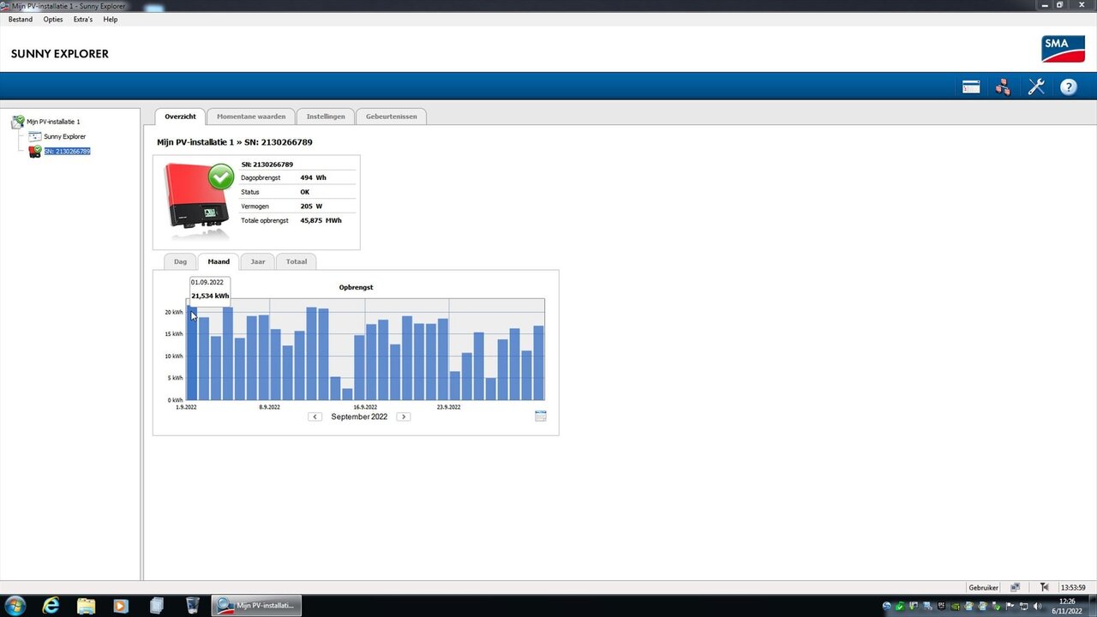Image resolution: width=1097 pixels, height=617 pixels.
Task: Click the green inverter icon in the sidebar
Action: point(34,151)
